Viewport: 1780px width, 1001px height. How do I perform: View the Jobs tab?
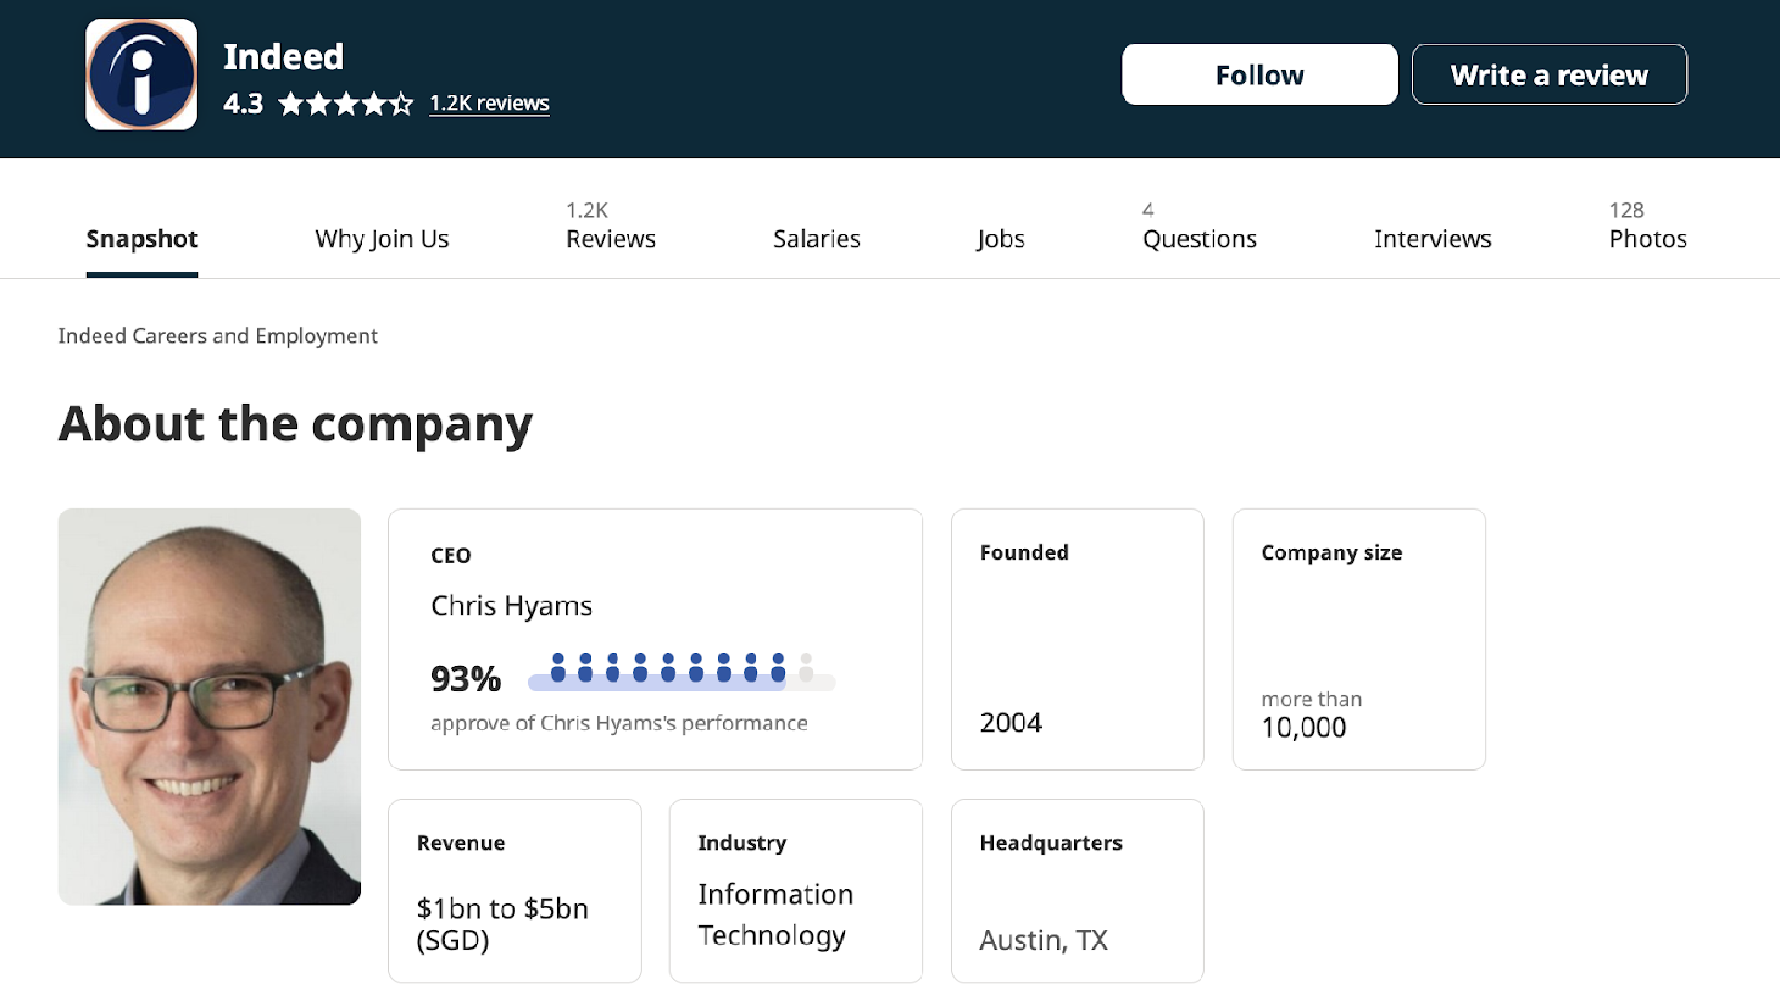click(1000, 238)
